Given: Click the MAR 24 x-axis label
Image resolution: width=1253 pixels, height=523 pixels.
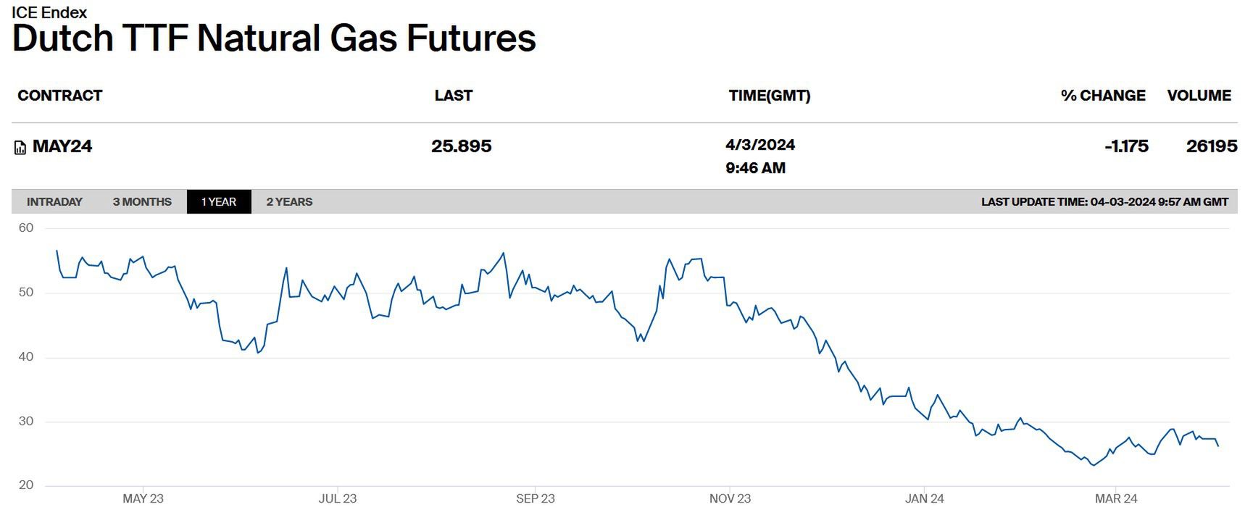Looking at the screenshot, I should [x=1116, y=498].
